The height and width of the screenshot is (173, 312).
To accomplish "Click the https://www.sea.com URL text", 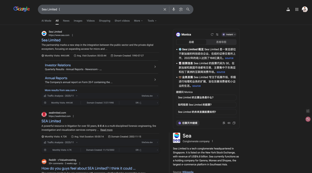I will click(59, 35).
